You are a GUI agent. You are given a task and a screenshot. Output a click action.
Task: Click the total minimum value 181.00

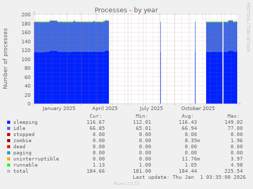(x=142, y=171)
